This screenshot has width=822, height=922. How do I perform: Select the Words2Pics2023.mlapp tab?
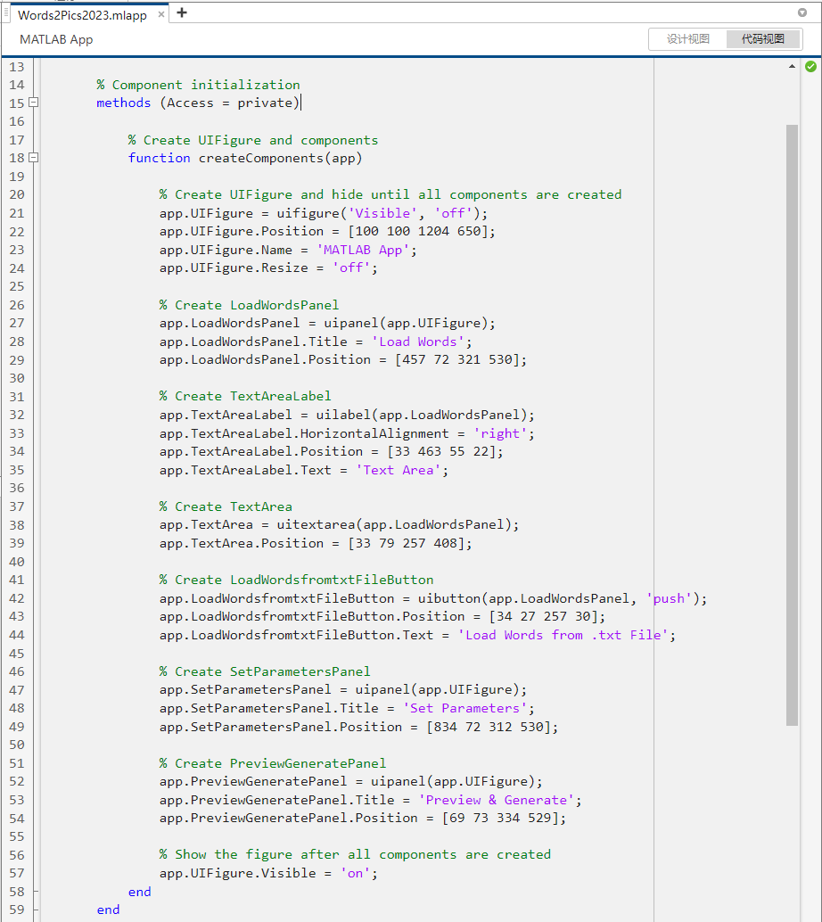[x=80, y=14]
